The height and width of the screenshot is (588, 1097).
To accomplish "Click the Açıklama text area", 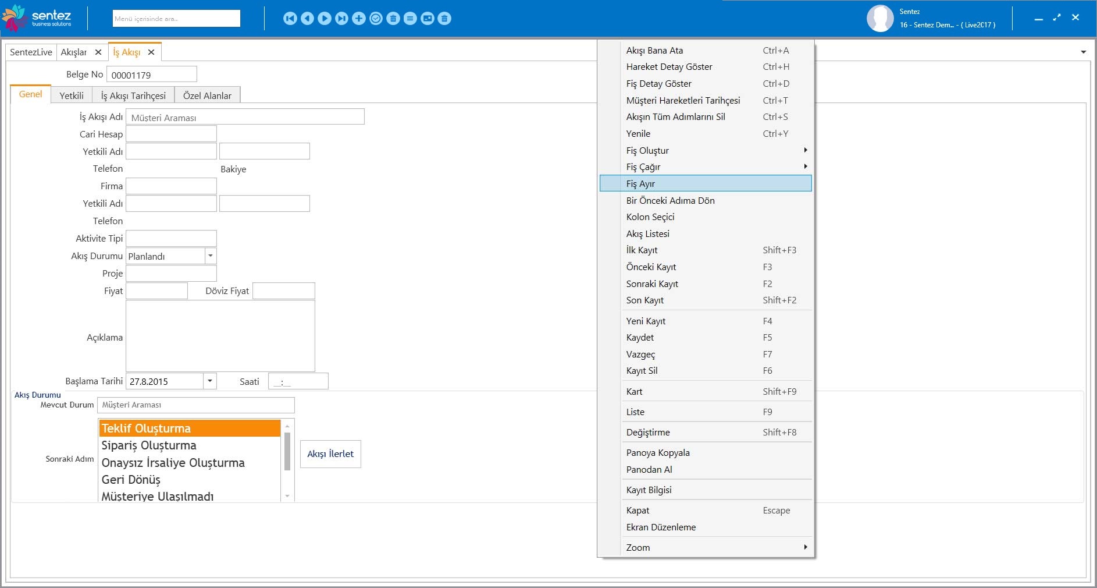I will pos(220,336).
